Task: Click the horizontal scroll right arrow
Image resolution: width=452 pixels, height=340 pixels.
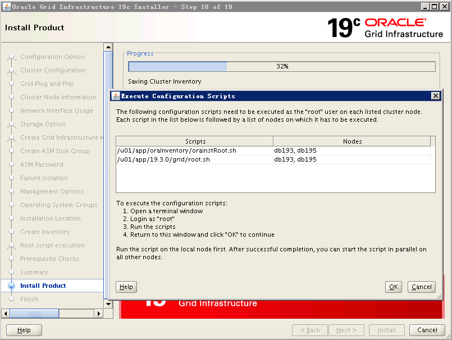Action: pos(99,313)
